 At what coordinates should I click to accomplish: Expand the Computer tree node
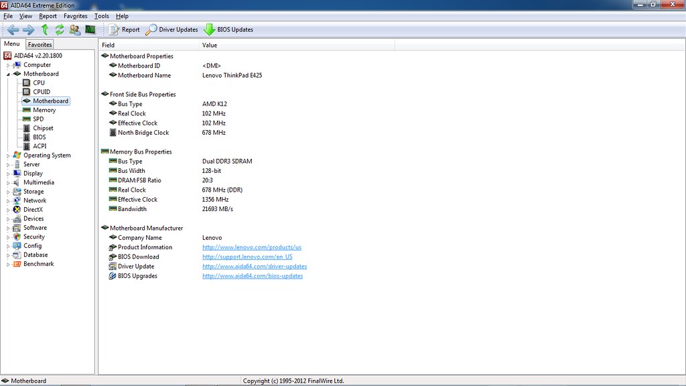point(8,65)
